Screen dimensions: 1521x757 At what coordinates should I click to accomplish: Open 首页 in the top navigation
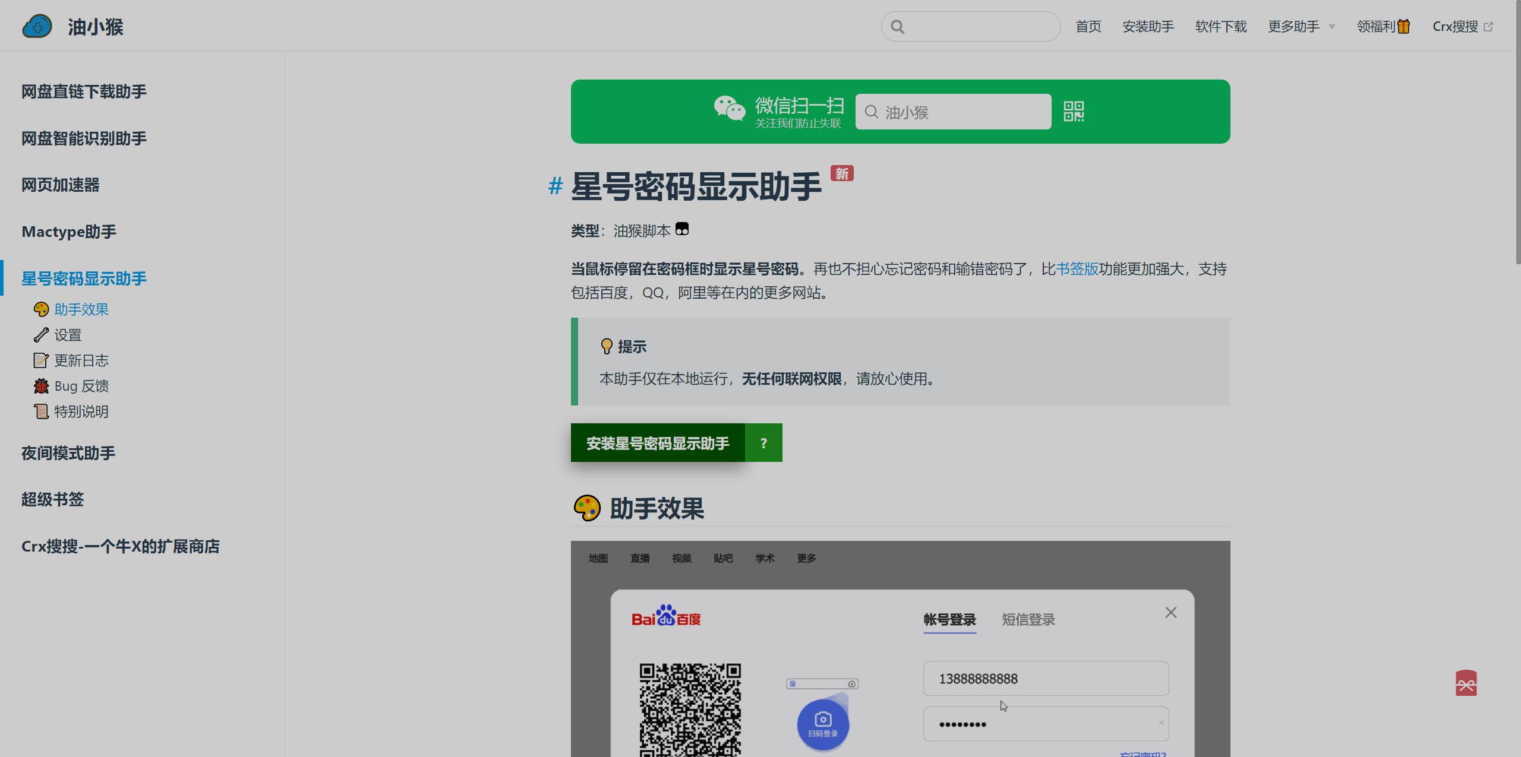coord(1088,27)
